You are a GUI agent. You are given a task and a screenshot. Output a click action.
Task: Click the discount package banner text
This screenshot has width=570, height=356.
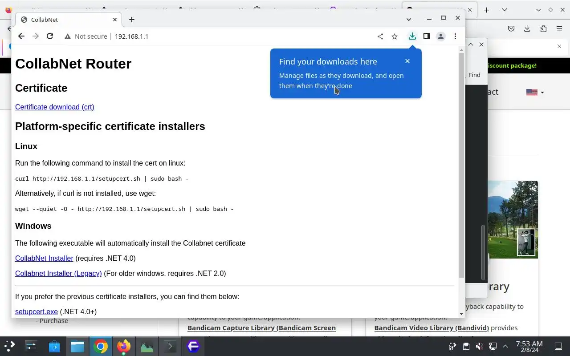512,65
